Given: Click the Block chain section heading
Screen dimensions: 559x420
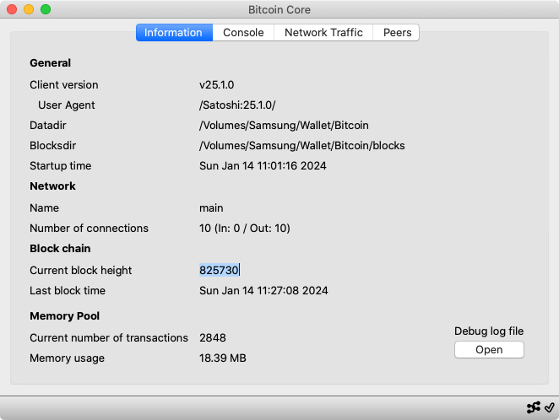Looking at the screenshot, I should point(60,249).
